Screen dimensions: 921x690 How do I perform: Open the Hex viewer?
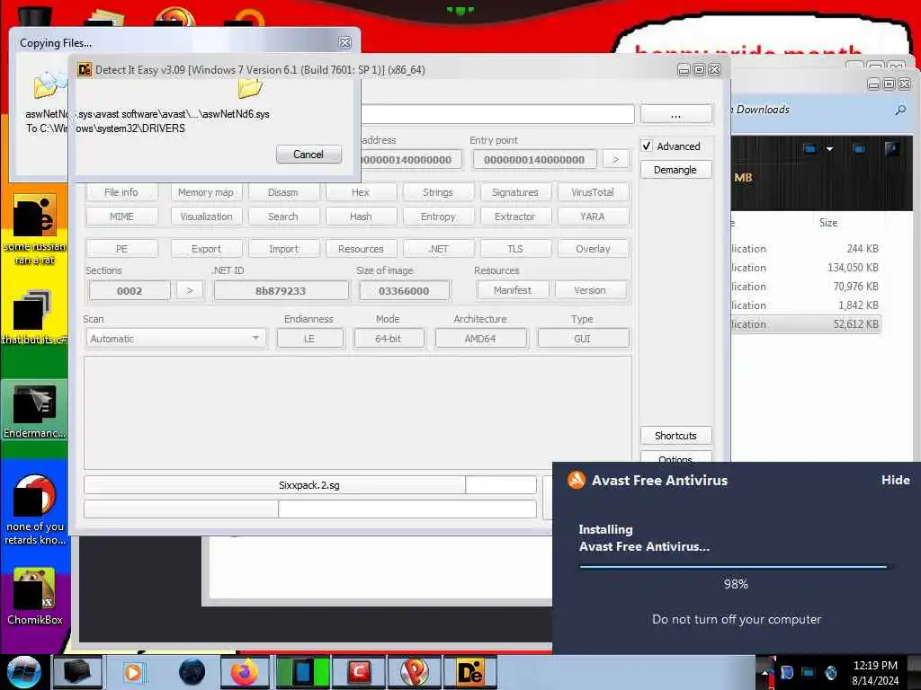[361, 192]
